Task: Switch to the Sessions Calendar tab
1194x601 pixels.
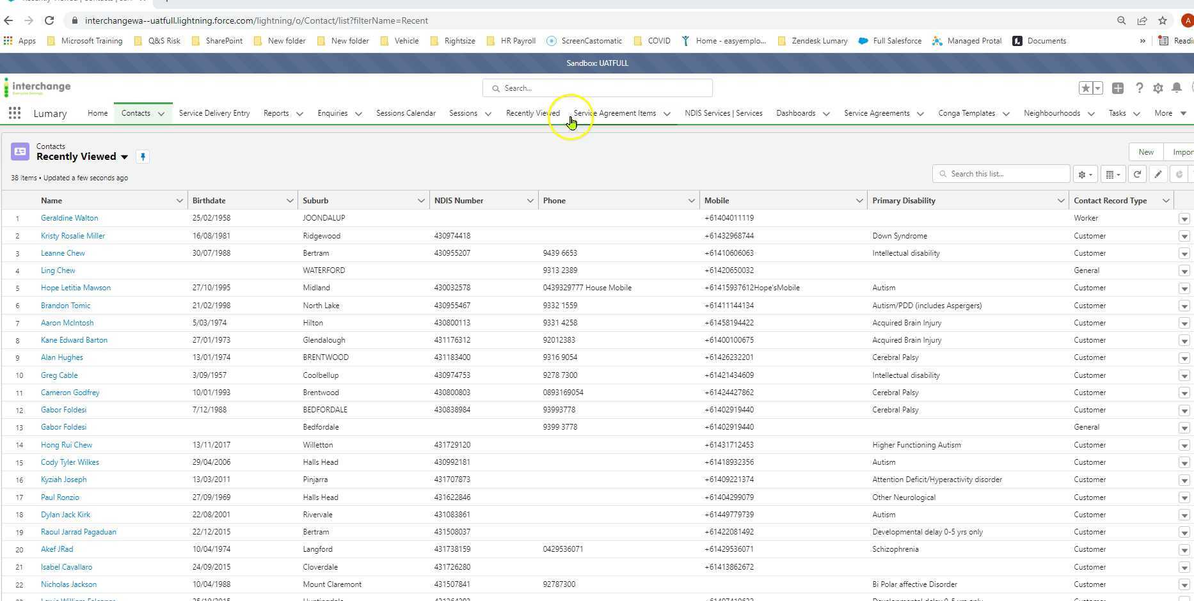Action: [x=405, y=113]
